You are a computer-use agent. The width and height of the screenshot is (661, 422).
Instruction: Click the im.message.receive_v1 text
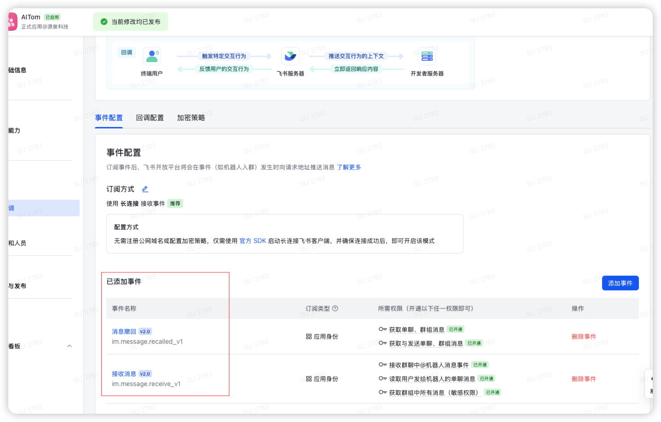[x=146, y=384]
